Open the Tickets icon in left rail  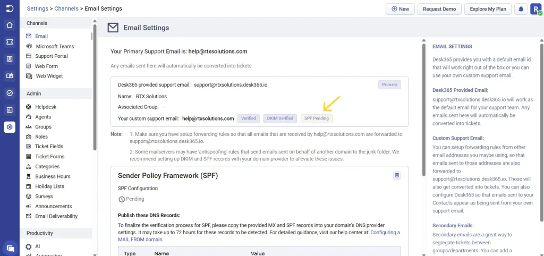(10, 42)
